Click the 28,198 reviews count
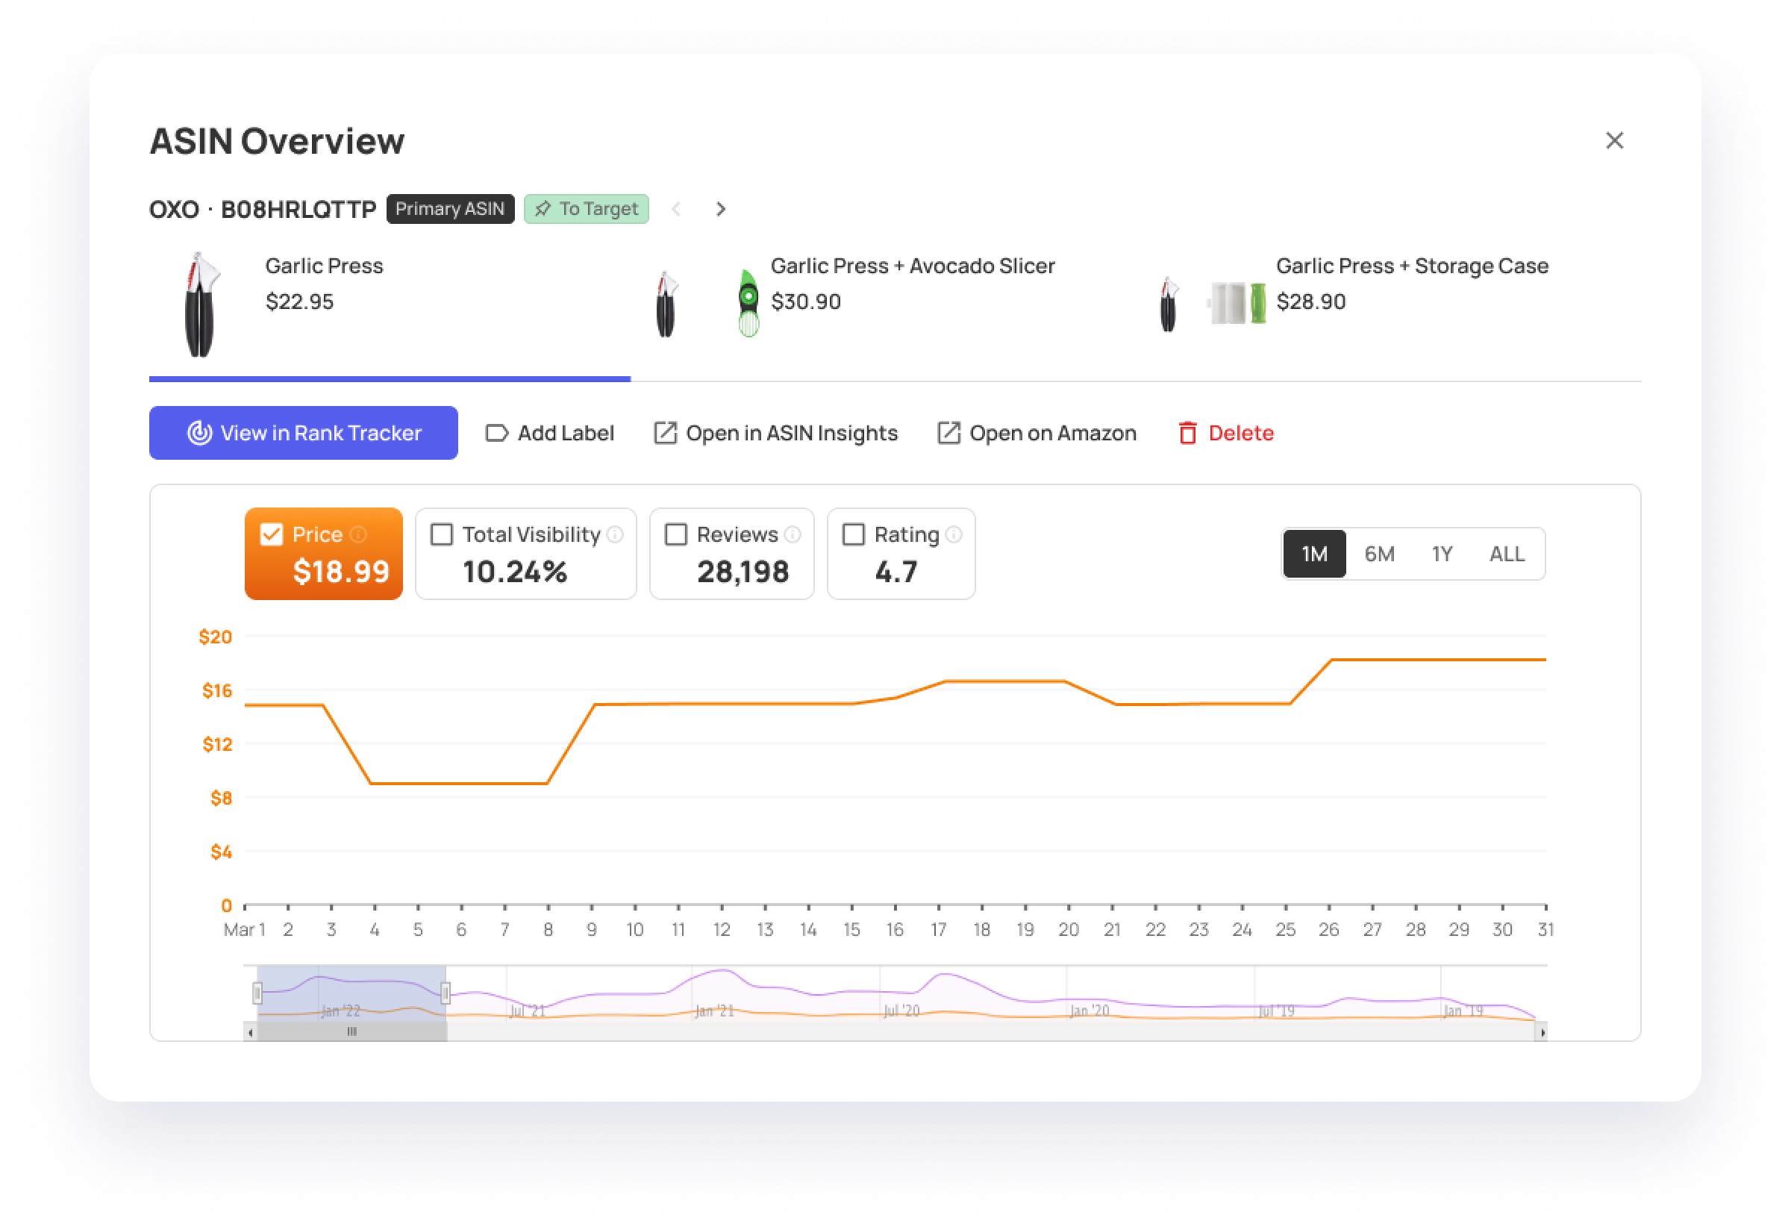This screenshot has width=1791, height=1227. click(743, 572)
